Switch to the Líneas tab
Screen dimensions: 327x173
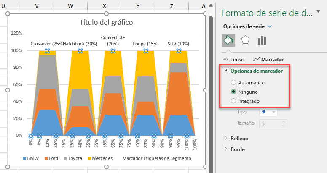click(x=233, y=60)
